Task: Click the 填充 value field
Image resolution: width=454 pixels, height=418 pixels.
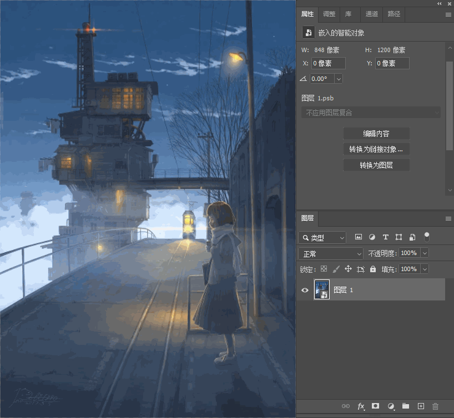Action: [x=410, y=269]
